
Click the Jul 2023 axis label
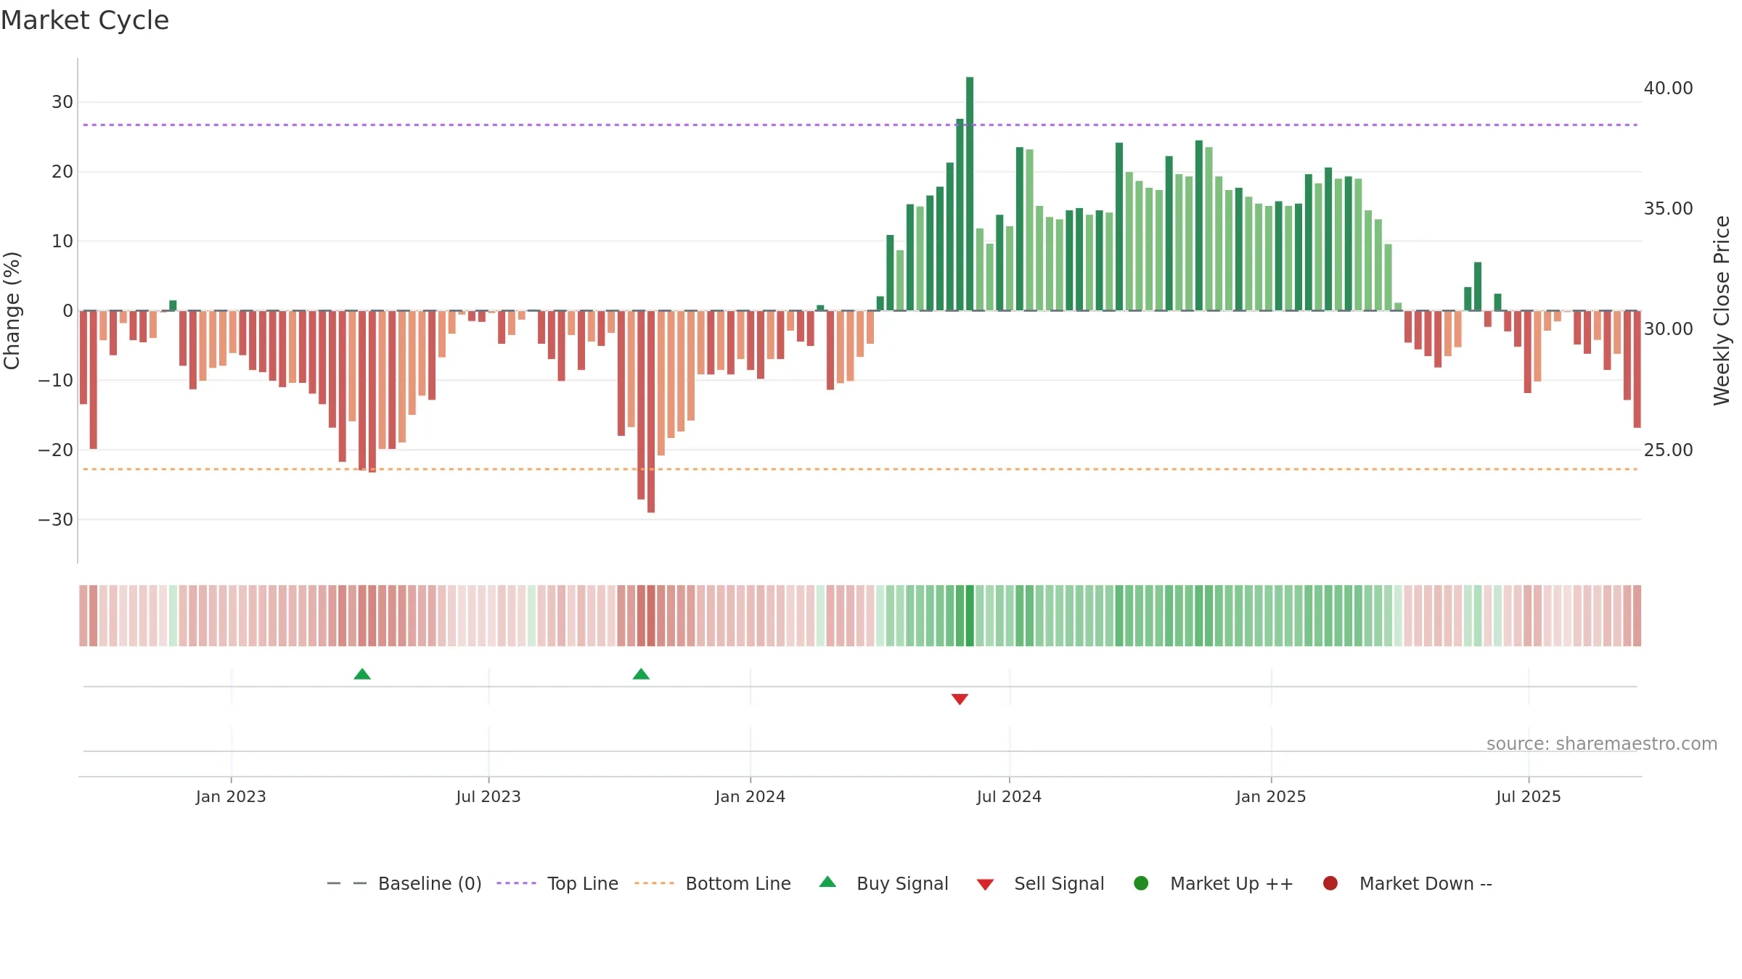[x=488, y=796]
